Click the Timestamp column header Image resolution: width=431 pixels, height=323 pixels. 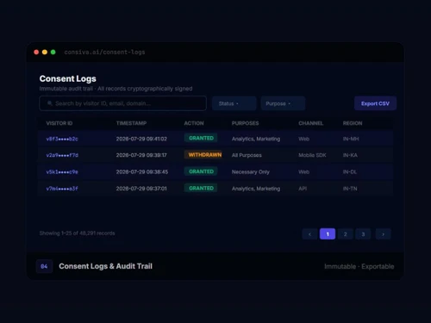[131, 123]
